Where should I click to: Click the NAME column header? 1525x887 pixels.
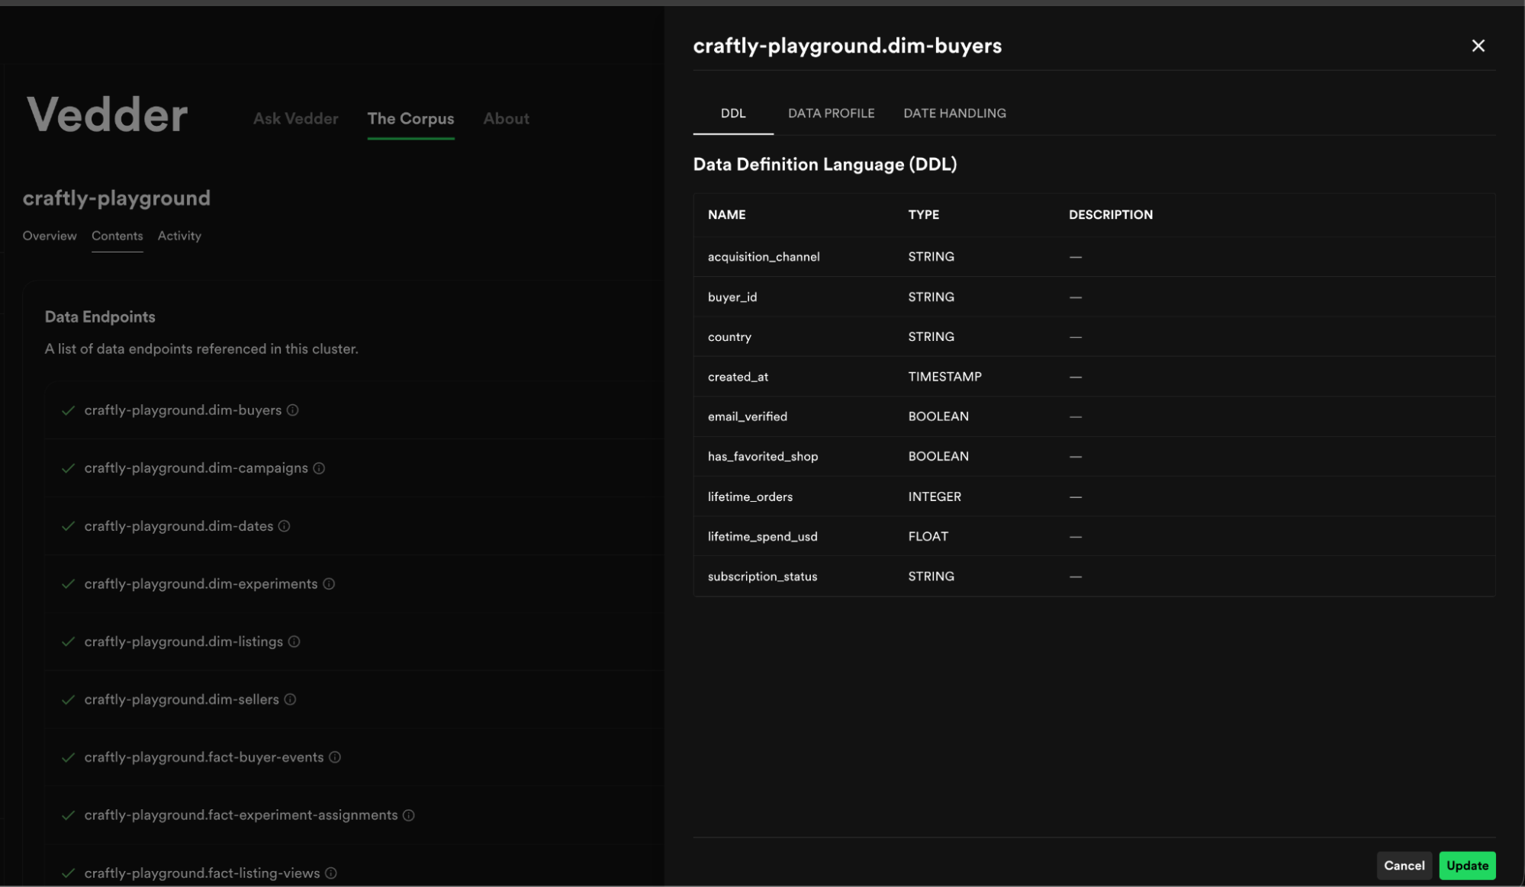pyautogui.click(x=726, y=215)
